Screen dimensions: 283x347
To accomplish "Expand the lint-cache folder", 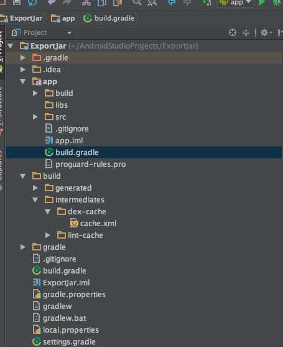I will [47, 235].
